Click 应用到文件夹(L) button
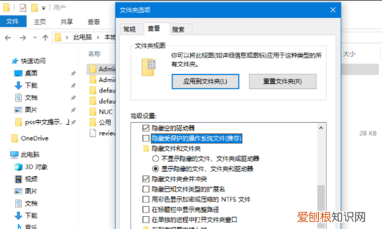The height and width of the screenshot is (229, 382). (x=206, y=81)
